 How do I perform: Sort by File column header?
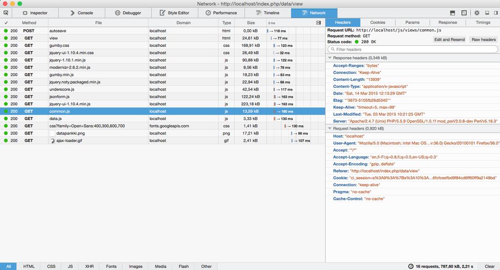(98, 22)
